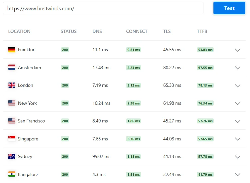This screenshot has height=183, width=250.
Task: Click the 17.43 ms DNS value
Action: [x=101, y=68]
